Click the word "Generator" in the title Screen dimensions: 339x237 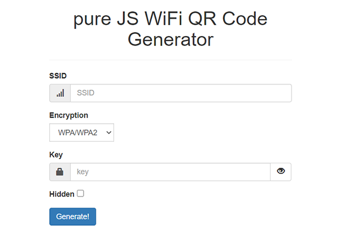170,40
